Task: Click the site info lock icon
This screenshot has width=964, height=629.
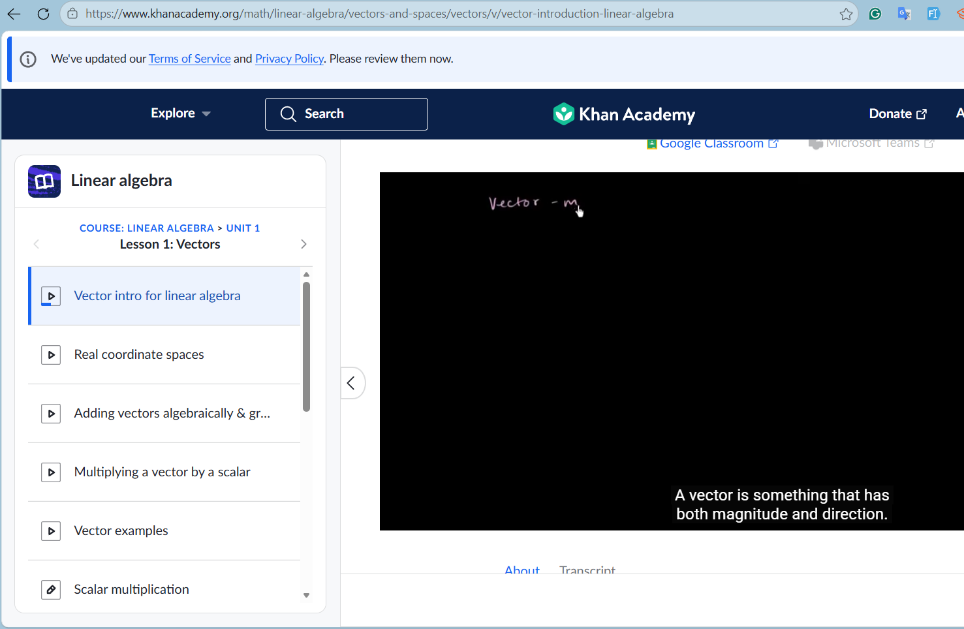Action: (72, 14)
